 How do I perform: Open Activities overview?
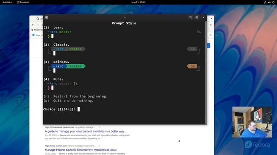7,2
